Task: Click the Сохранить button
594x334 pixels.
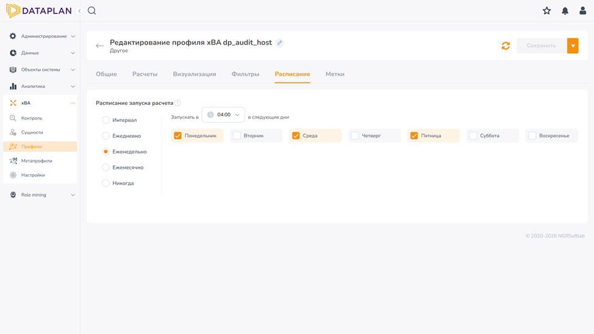Action: (x=542, y=46)
